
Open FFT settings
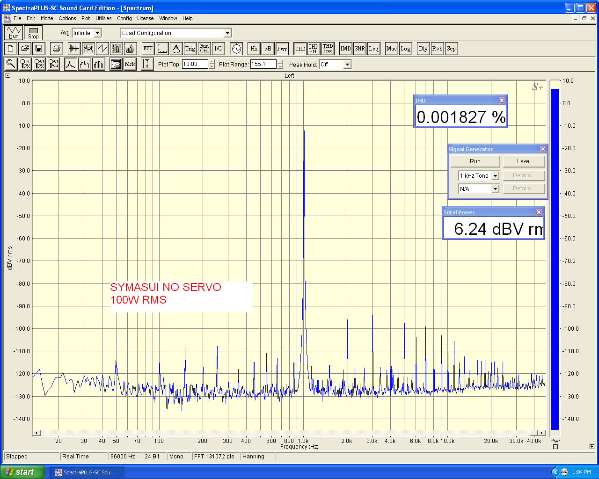[x=148, y=48]
